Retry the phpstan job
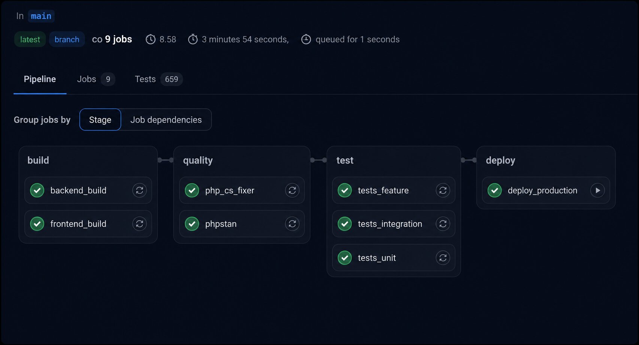This screenshot has height=345, width=639. (292, 224)
